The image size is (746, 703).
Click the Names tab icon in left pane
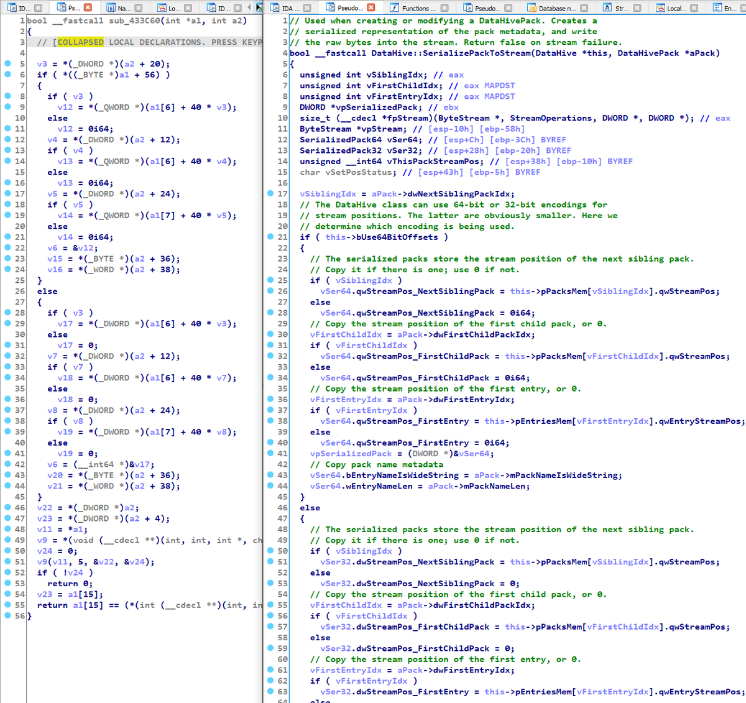[111, 8]
